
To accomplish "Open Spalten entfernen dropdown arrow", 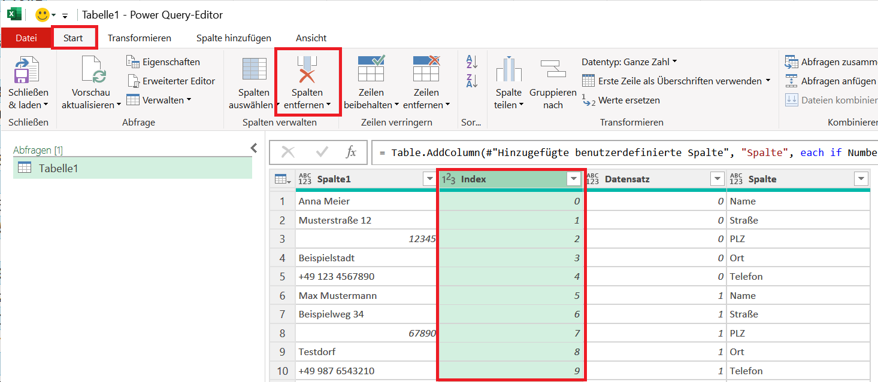I will click(328, 105).
